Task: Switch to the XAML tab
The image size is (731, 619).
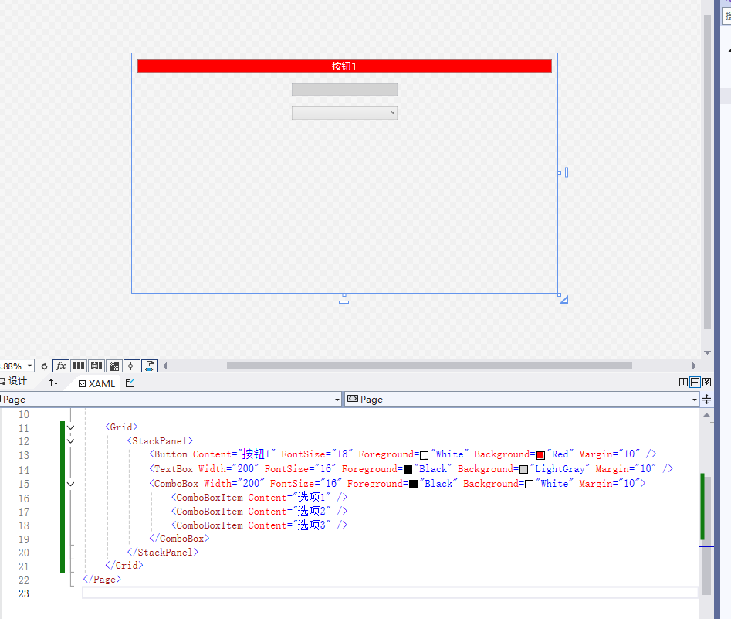Action: tap(96, 384)
